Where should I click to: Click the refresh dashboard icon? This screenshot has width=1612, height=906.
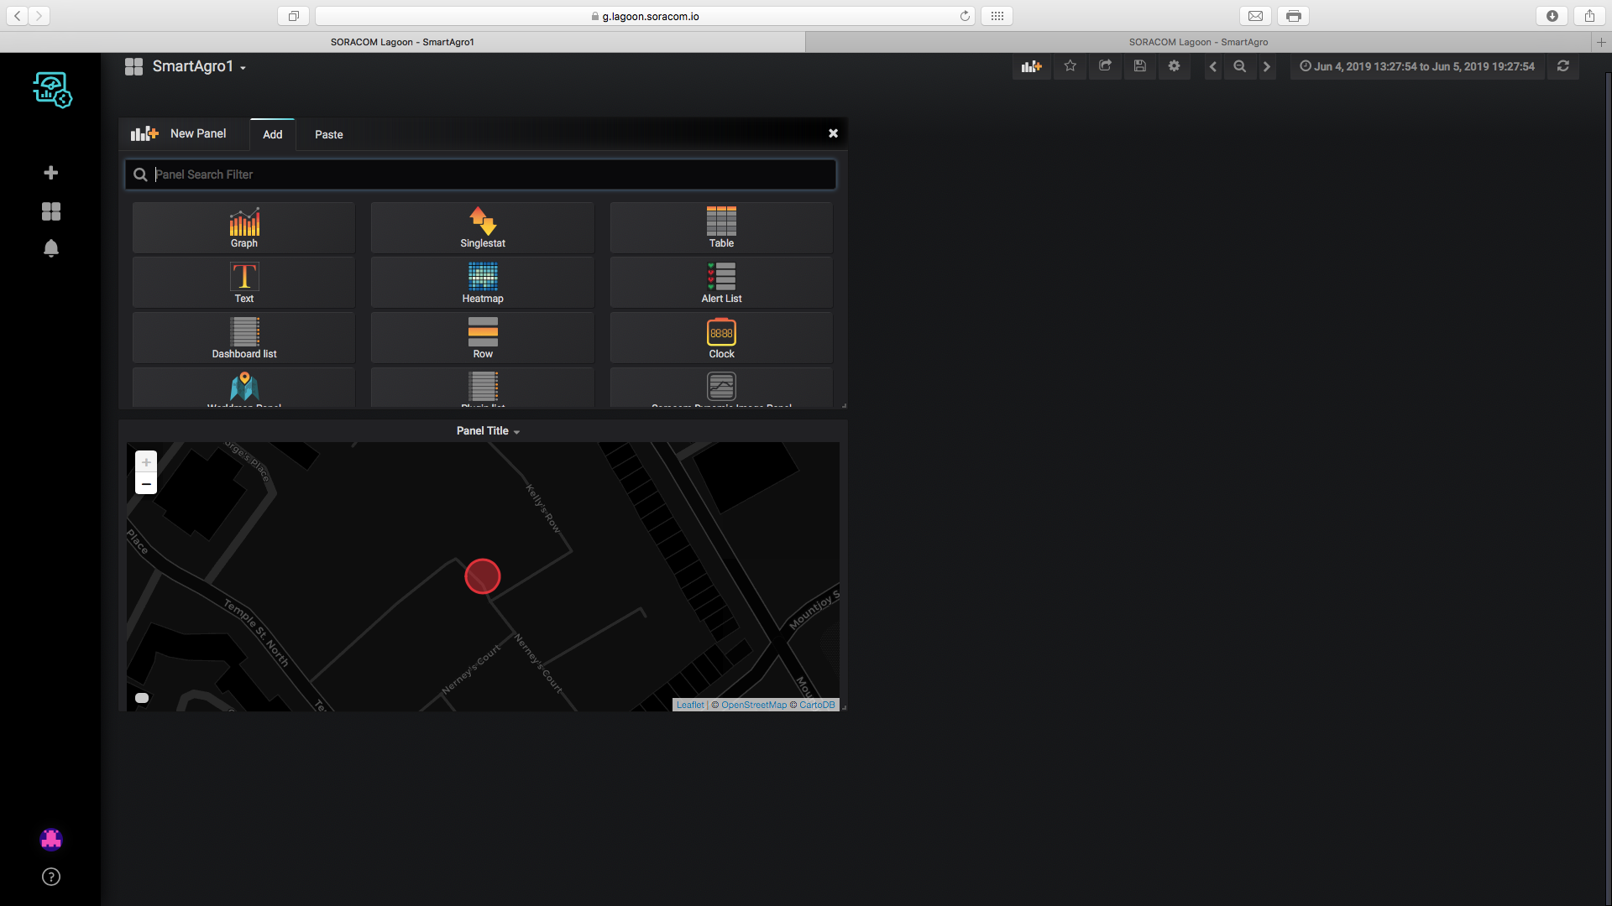tap(1562, 66)
